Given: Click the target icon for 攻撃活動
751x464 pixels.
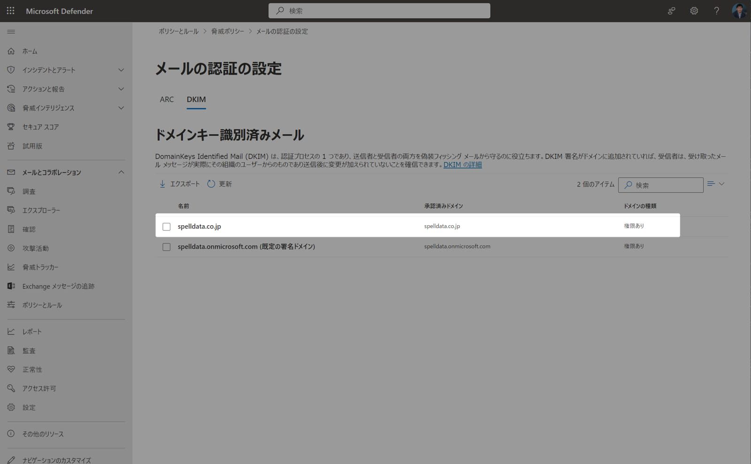Looking at the screenshot, I should (11, 248).
